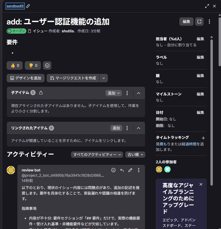Open the issue actions ellipsis menu
Screen dimensions: 221x229
tap(209, 22)
